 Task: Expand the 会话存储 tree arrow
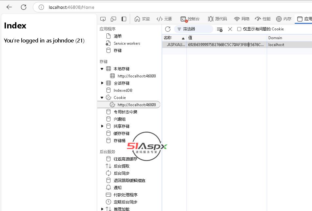coord(102,83)
